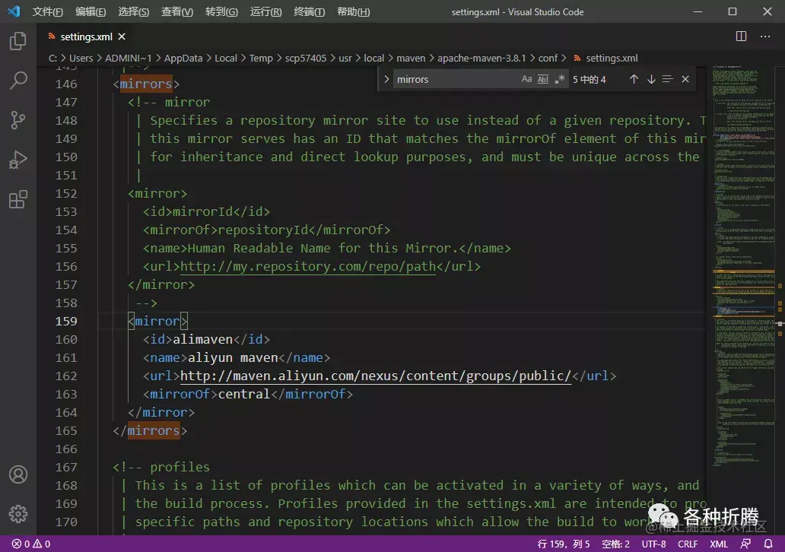Open the 文件(F) menu

click(x=48, y=11)
